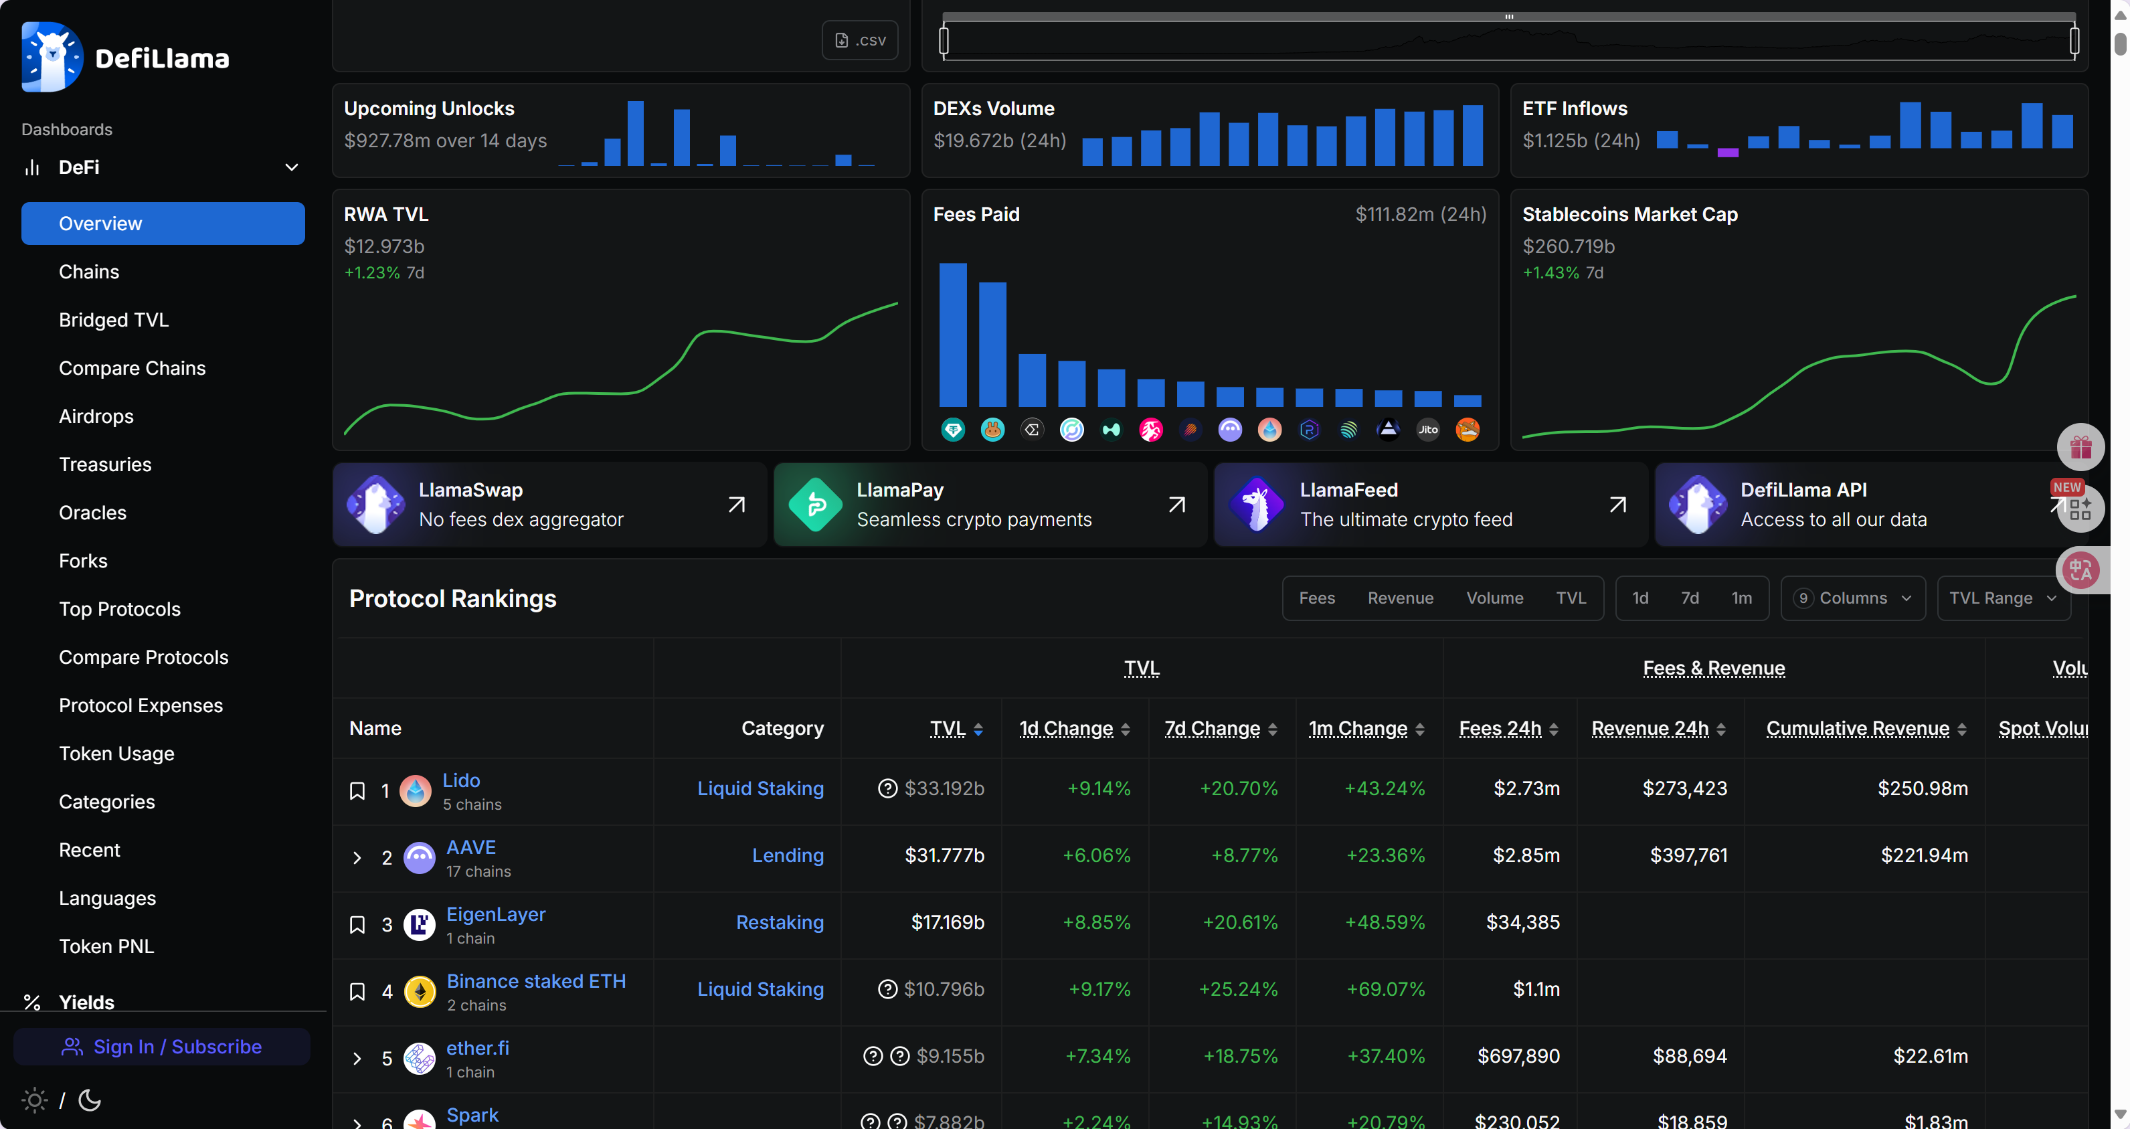
Task: Click the Jito icon in Fees Paid chart
Action: click(1428, 429)
